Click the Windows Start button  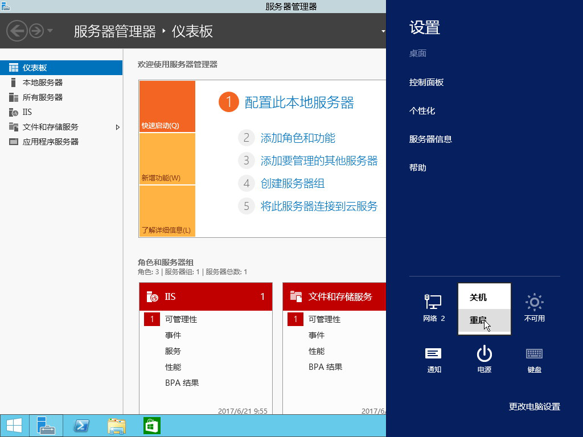click(14, 426)
